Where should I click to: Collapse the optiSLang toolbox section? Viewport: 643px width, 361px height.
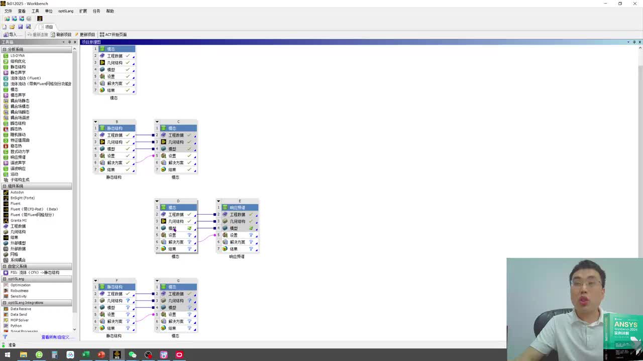(5, 279)
